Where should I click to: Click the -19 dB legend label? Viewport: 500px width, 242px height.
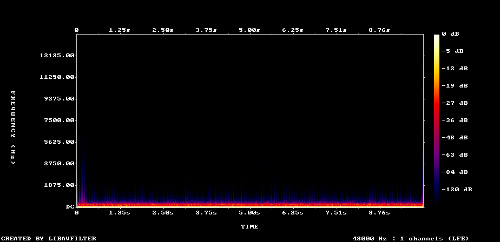click(455, 86)
